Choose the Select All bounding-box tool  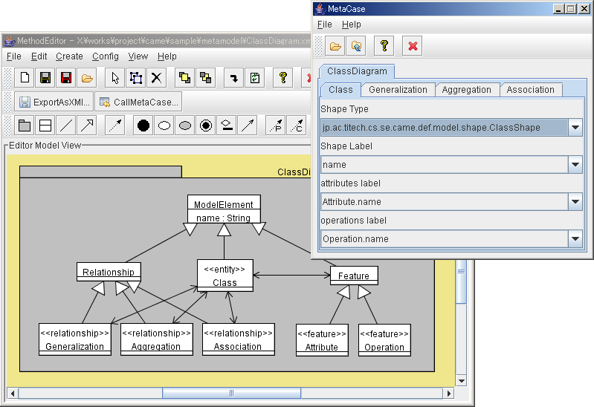pyautogui.click(x=136, y=78)
